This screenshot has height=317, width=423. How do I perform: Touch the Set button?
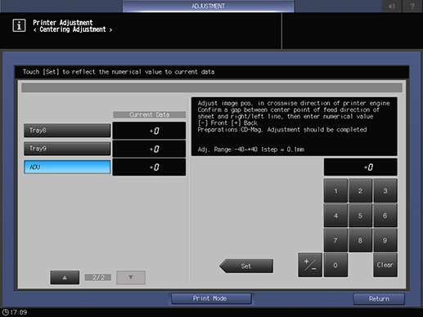point(246,266)
